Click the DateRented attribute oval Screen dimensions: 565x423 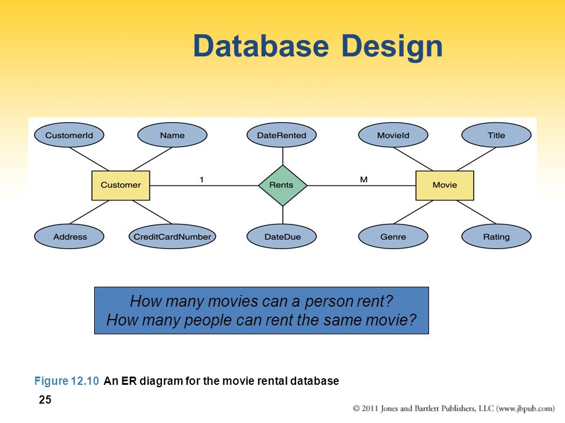point(281,135)
